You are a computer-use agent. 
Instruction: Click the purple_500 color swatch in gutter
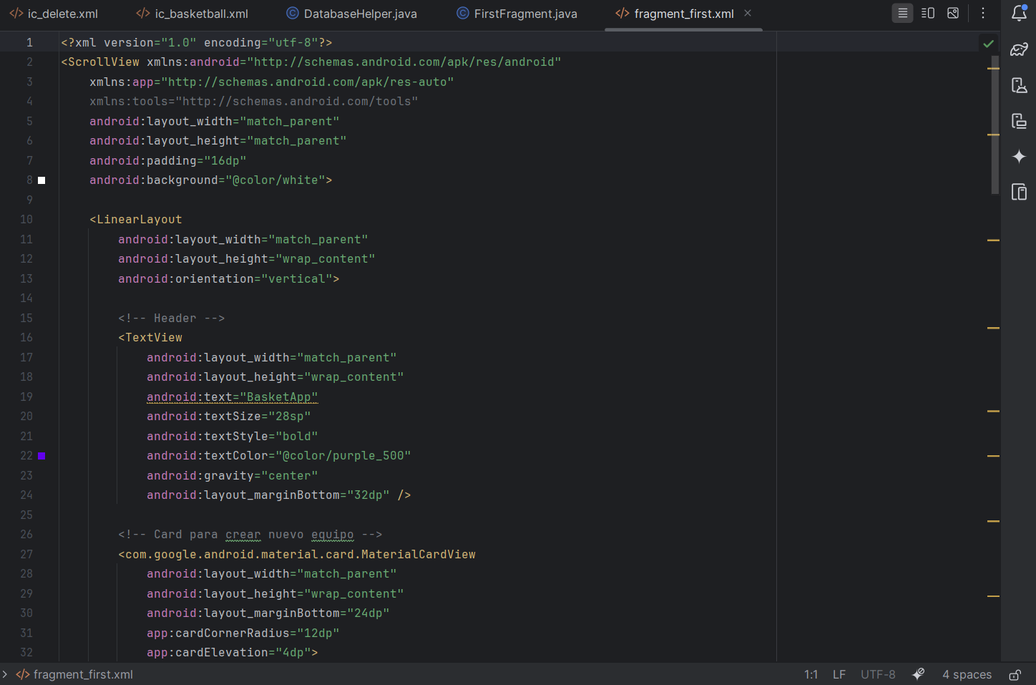click(x=42, y=456)
